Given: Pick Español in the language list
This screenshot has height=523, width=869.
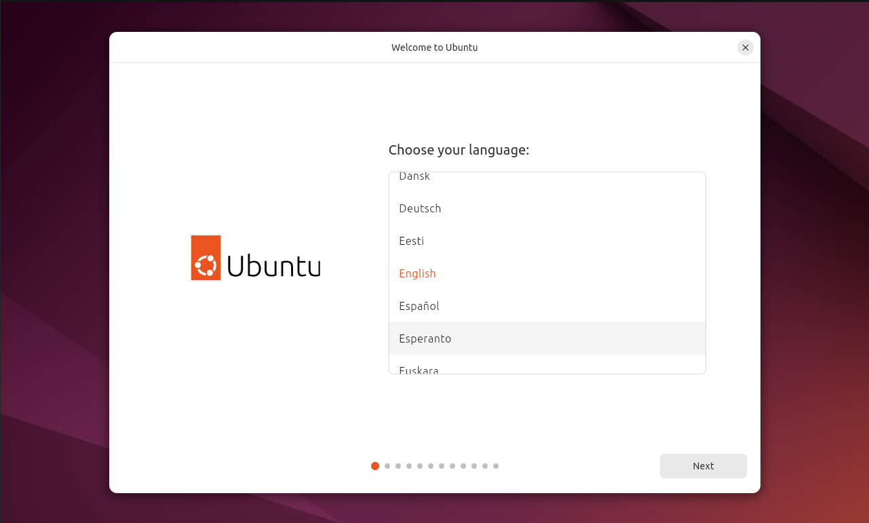Looking at the screenshot, I should (419, 306).
